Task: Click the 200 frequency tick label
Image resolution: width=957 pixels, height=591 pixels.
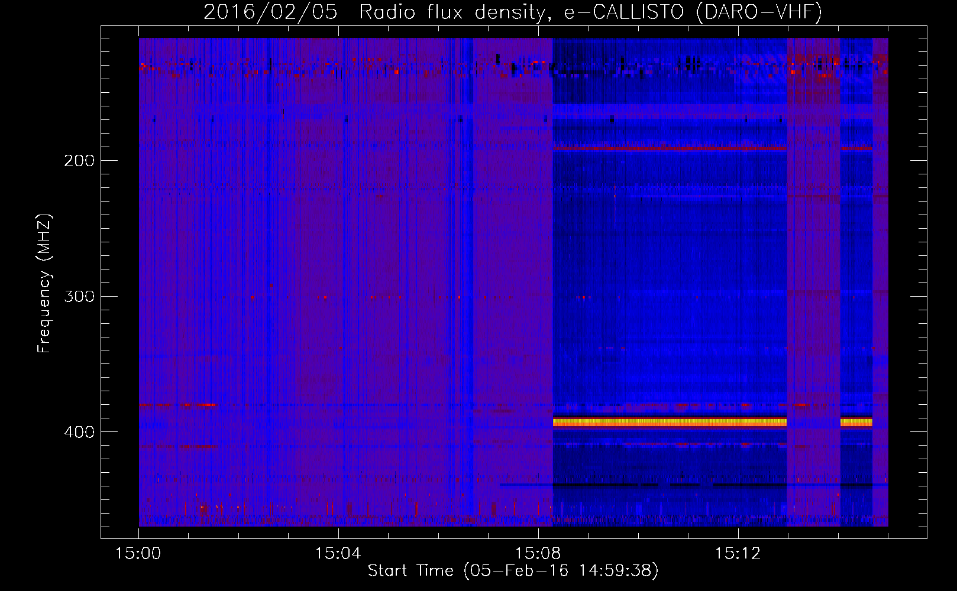Action: click(x=79, y=161)
